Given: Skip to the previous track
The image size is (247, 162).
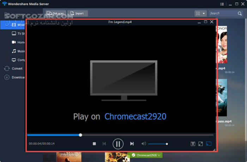Looking at the screenshot, I should tap(104, 144).
